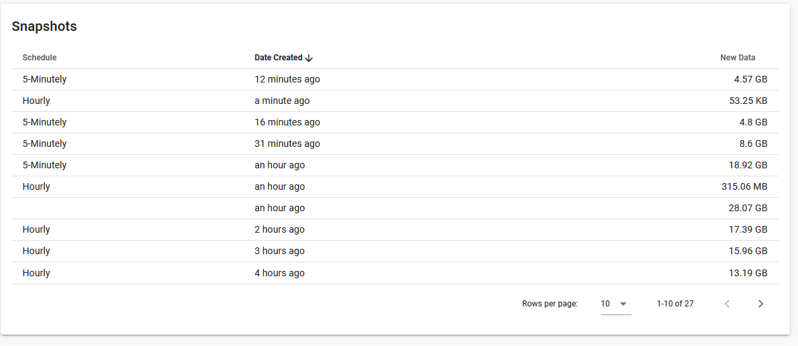This screenshot has height=346, width=798.
Task: Click the 1-10 of 27 pagination label
Action: 675,304
